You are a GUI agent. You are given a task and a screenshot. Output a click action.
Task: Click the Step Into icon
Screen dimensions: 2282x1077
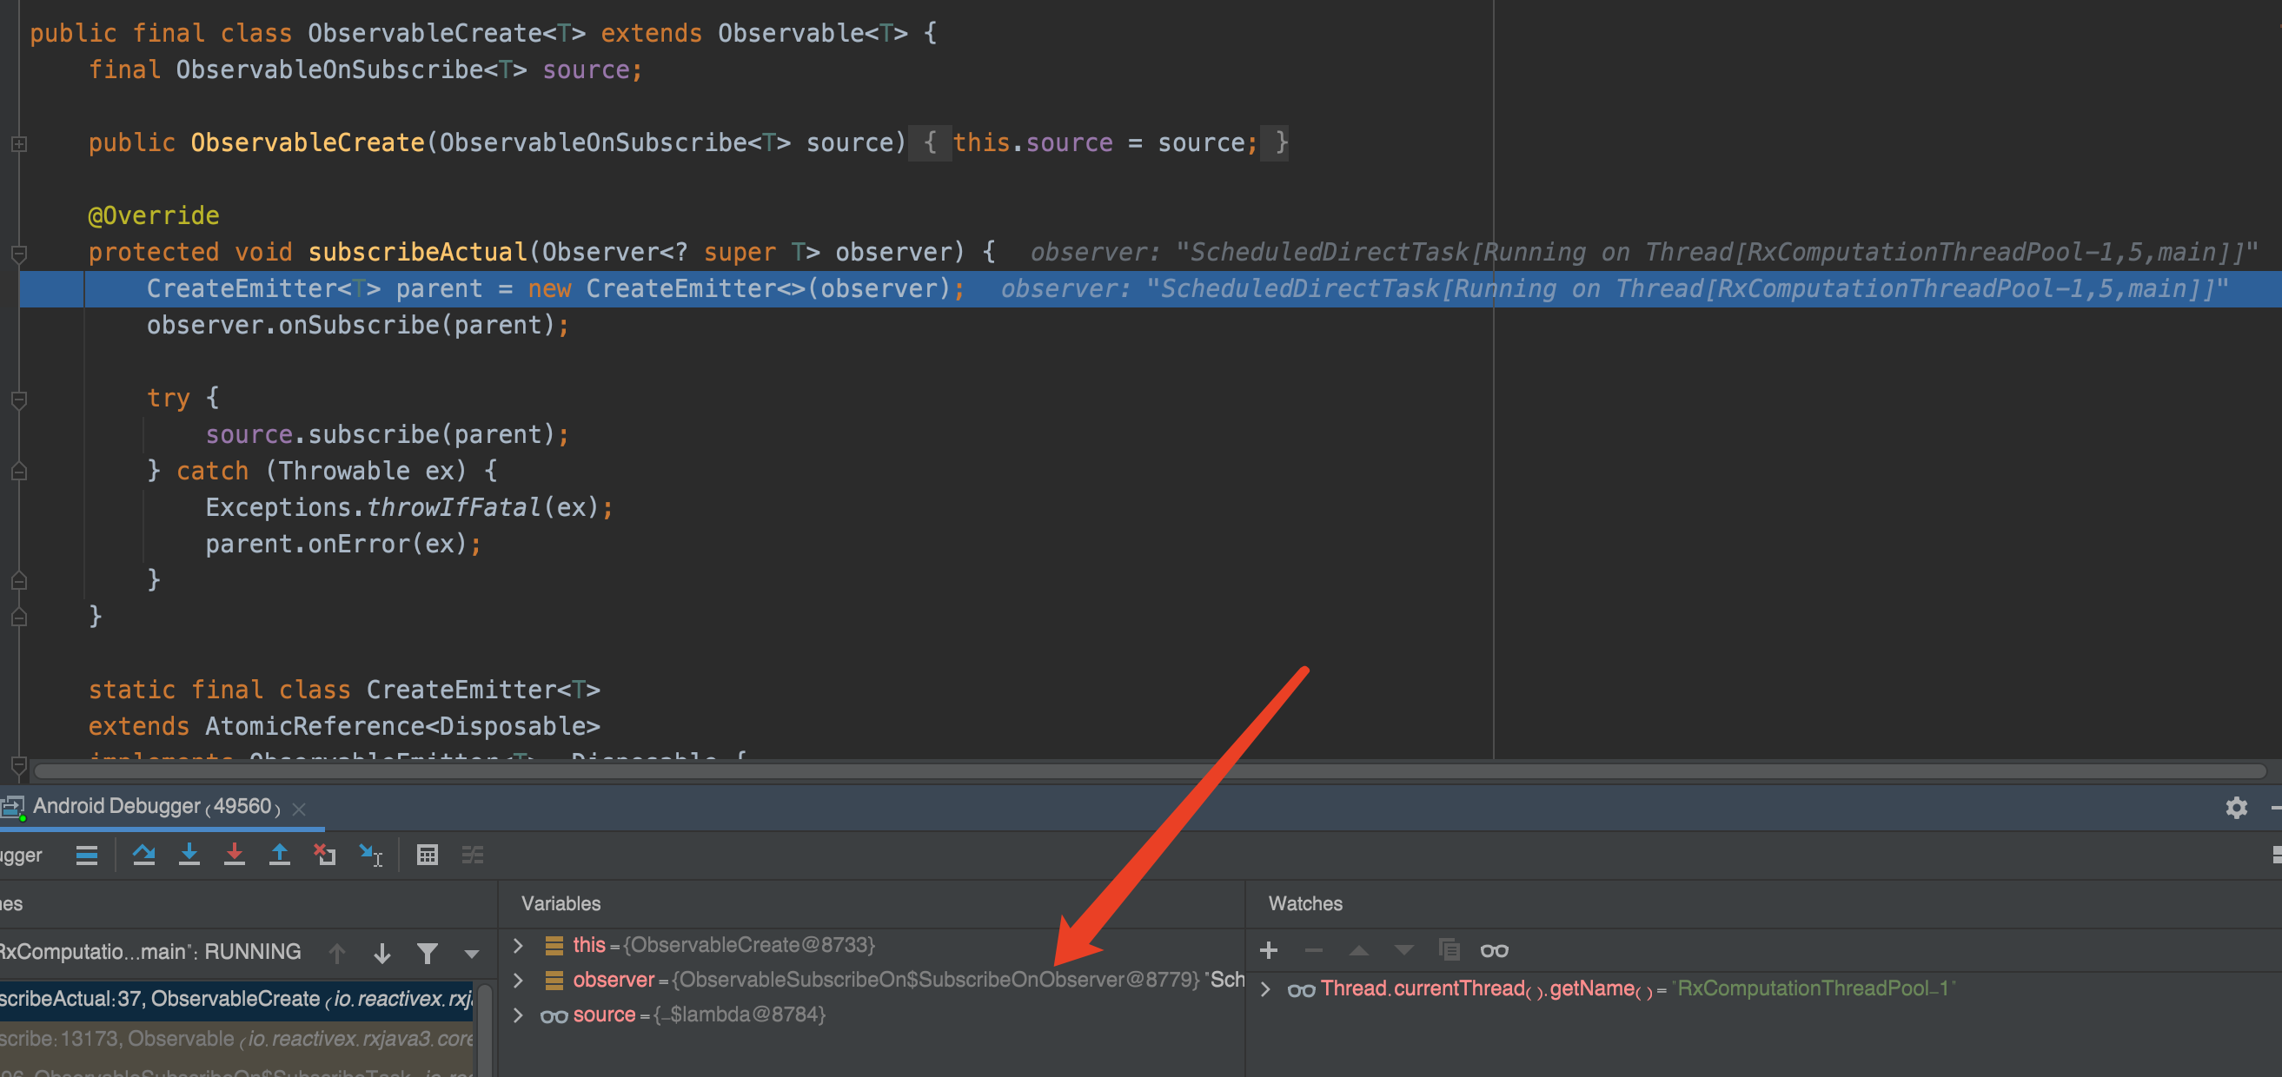pos(189,855)
